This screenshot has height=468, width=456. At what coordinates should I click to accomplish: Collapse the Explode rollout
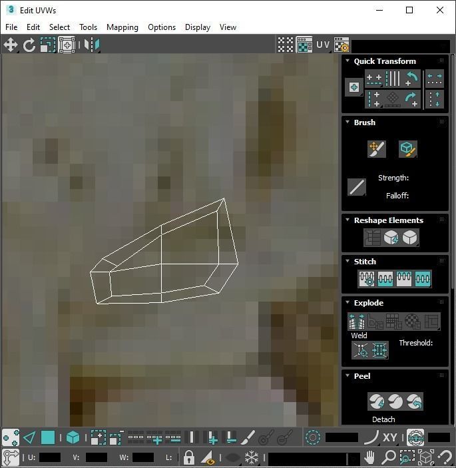coord(347,302)
